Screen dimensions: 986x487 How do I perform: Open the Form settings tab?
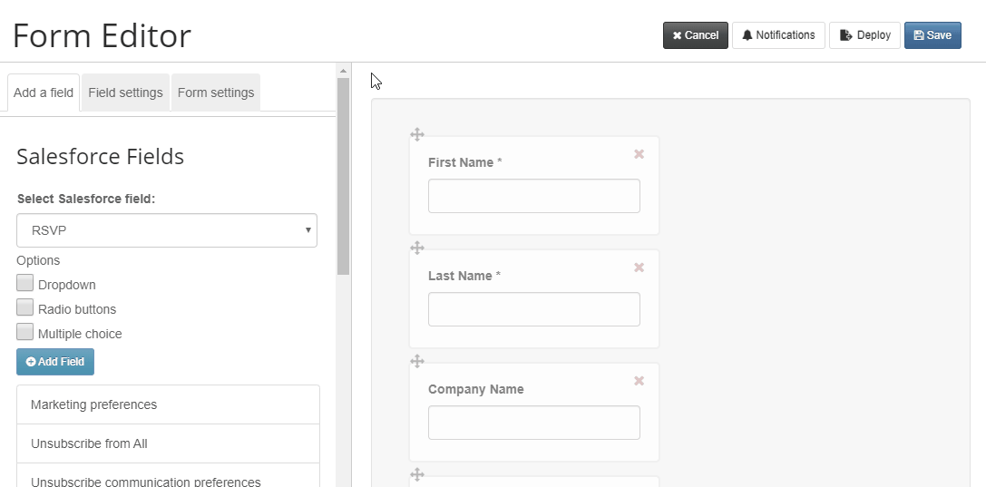point(216,93)
